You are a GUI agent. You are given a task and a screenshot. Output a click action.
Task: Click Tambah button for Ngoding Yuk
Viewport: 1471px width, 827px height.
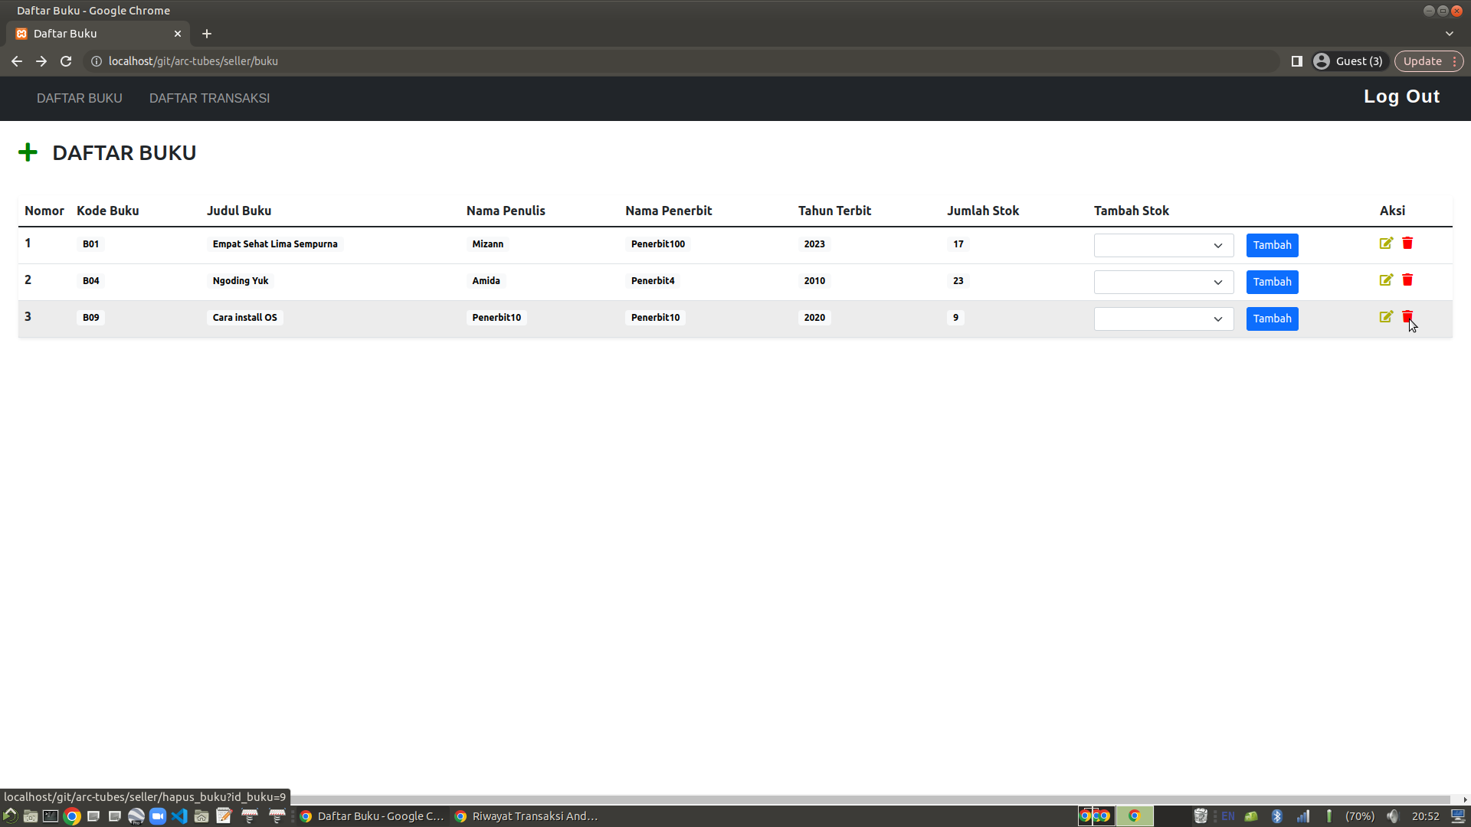click(x=1272, y=283)
